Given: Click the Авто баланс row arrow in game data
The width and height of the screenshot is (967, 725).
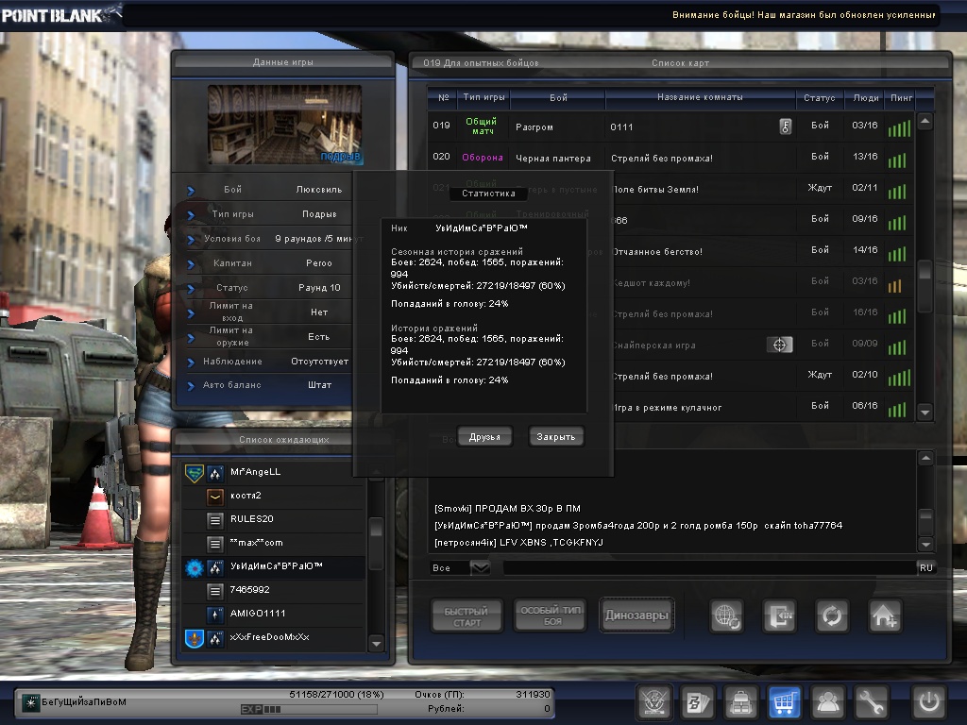Looking at the screenshot, I should [x=191, y=386].
